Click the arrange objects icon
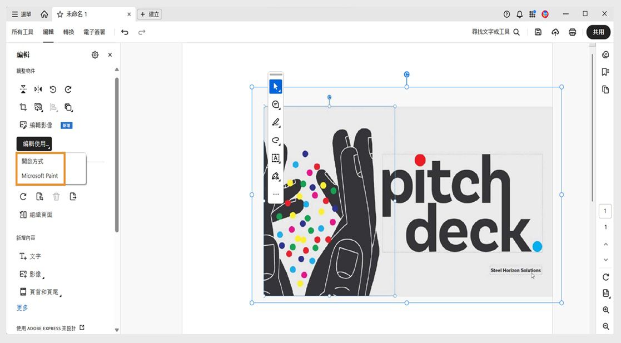 pos(68,107)
